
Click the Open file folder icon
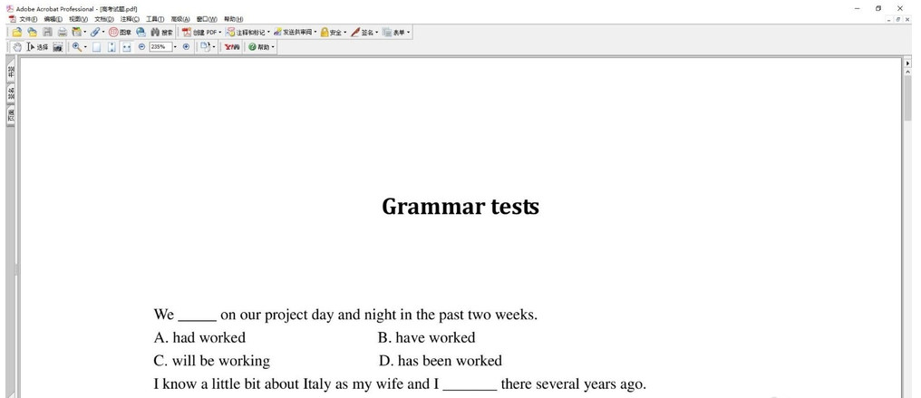click(x=17, y=33)
